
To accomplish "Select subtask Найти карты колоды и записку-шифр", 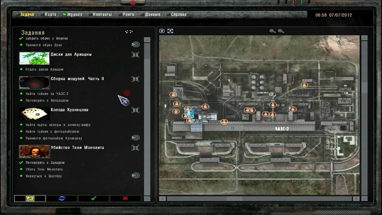I will 58,125.
